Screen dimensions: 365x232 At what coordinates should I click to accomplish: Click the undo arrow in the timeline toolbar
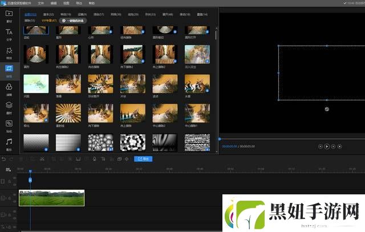coord(3,159)
